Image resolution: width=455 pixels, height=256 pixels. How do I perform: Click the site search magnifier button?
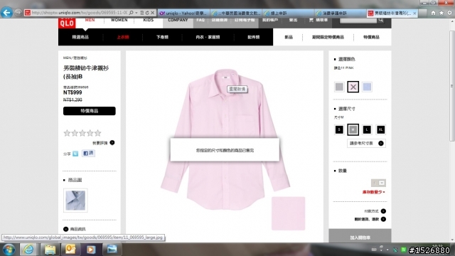(381, 20)
